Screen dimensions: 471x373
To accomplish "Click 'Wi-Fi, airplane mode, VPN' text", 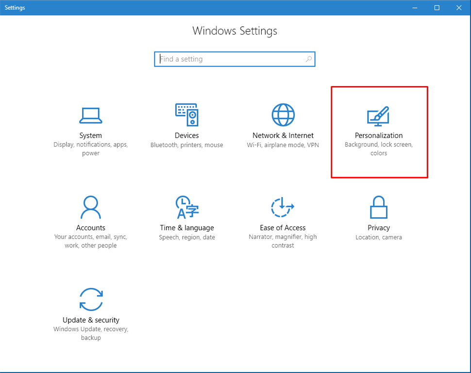I will (x=283, y=145).
